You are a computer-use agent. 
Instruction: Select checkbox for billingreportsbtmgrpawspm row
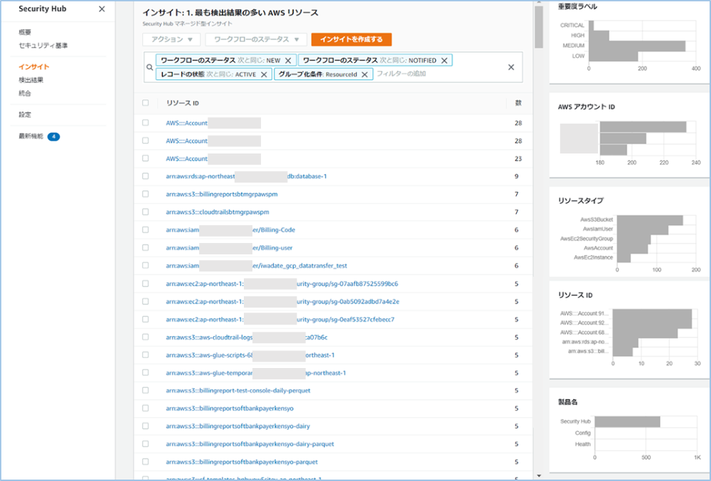point(146,194)
